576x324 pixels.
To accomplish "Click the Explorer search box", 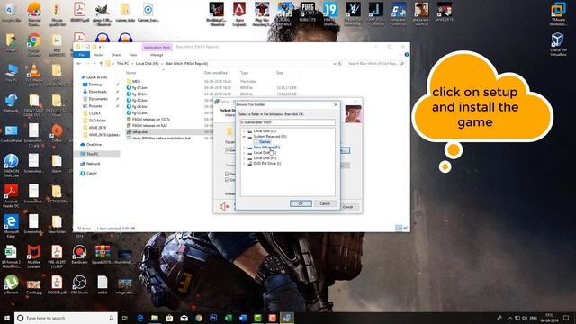I will [376, 64].
